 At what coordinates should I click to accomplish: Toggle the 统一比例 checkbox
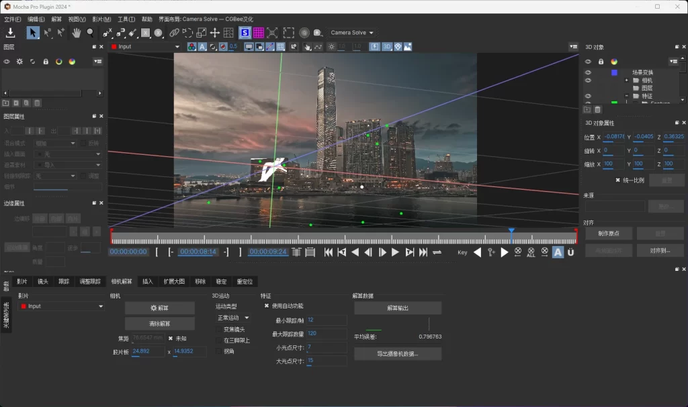(617, 180)
